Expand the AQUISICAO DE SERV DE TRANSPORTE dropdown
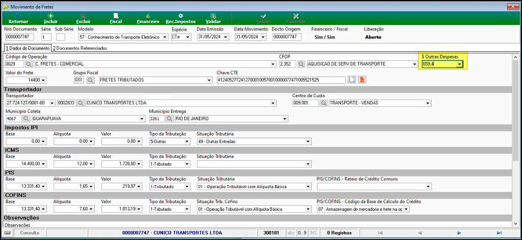 414,64
